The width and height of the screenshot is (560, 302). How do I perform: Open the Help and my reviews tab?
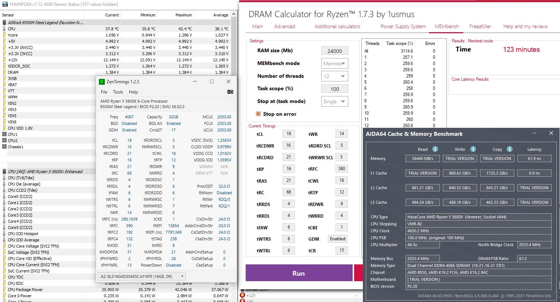525,26
